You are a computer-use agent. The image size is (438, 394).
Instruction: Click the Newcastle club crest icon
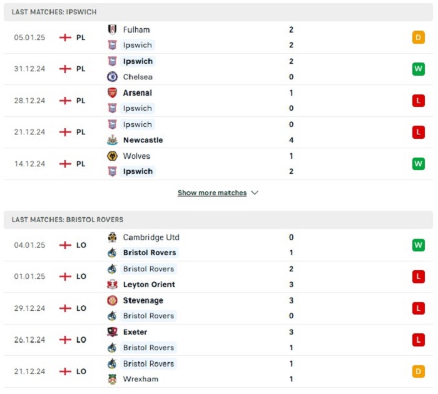[x=112, y=140]
